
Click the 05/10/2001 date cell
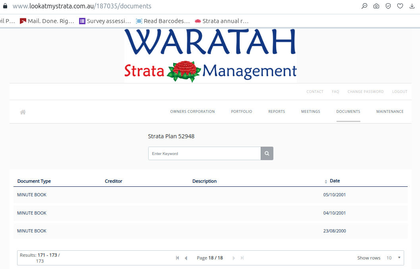click(334, 195)
